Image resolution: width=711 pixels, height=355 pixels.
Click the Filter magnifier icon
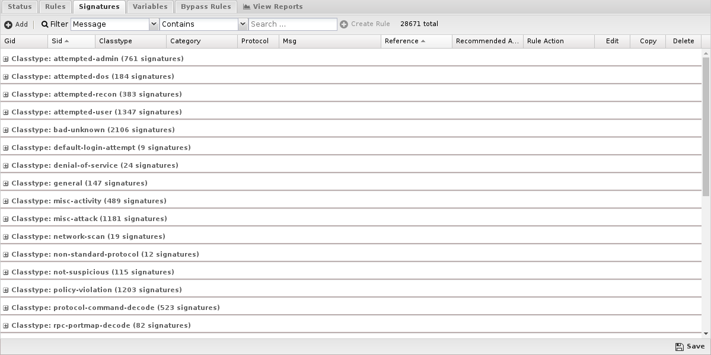pos(44,24)
